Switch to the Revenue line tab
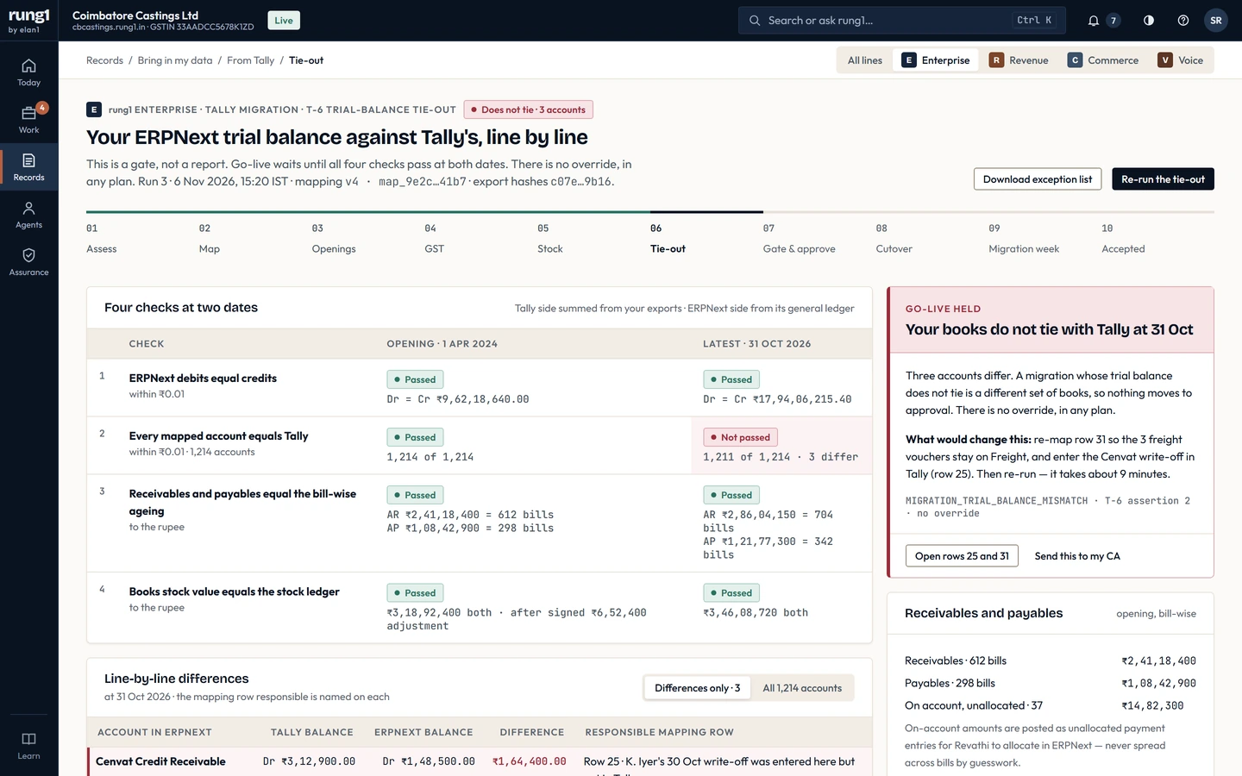1242x776 pixels. coord(1019,60)
